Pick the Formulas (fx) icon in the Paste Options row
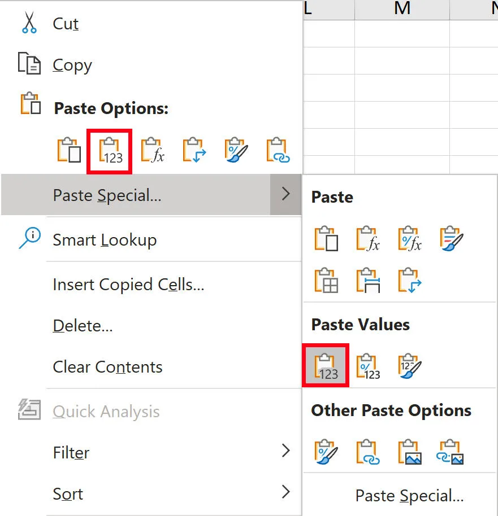Viewport: 498px width, 516px height. pyautogui.click(x=152, y=150)
